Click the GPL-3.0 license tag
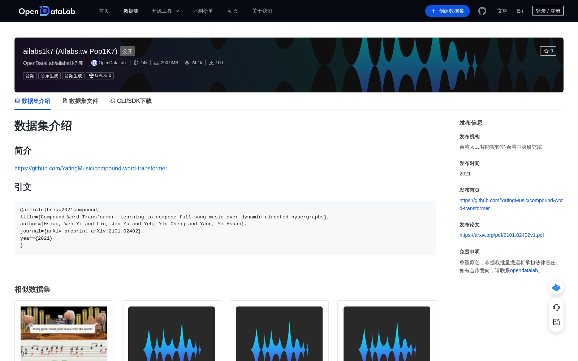This screenshot has width=578, height=361. [100, 76]
